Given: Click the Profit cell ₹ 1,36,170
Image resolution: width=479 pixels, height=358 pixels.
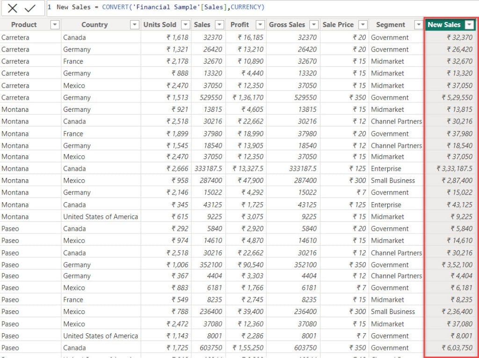Looking at the screenshot, I should (x=246, y=97).
